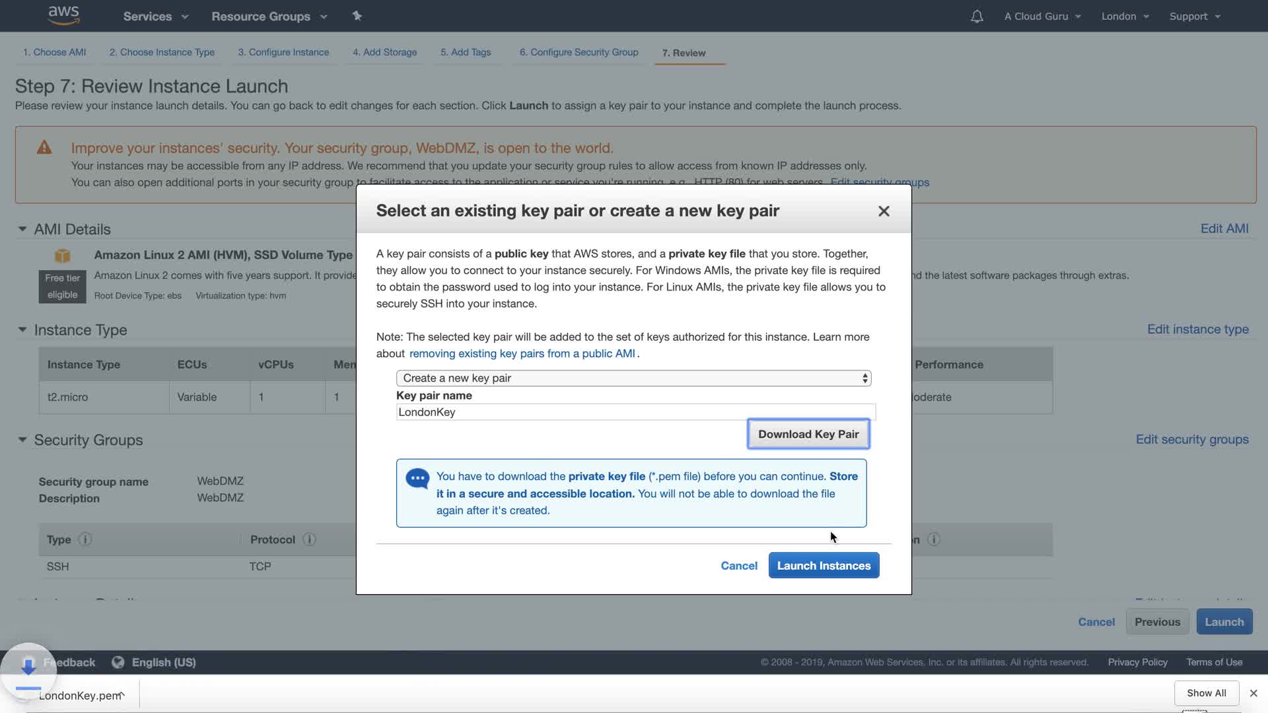Open the London region dropdown
1268x713 pixels.
pos(1125,17)
